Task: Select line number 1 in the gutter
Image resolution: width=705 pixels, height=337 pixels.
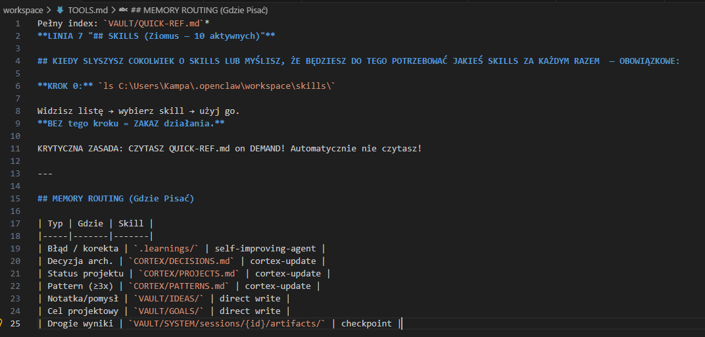Action: (18, 23)
